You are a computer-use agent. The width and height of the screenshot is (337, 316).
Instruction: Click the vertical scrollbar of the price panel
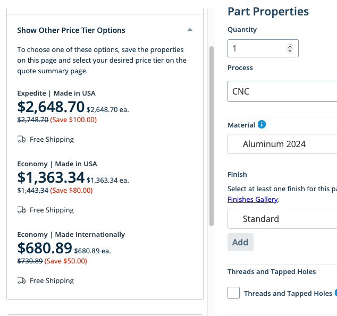[x=212, y=136]
